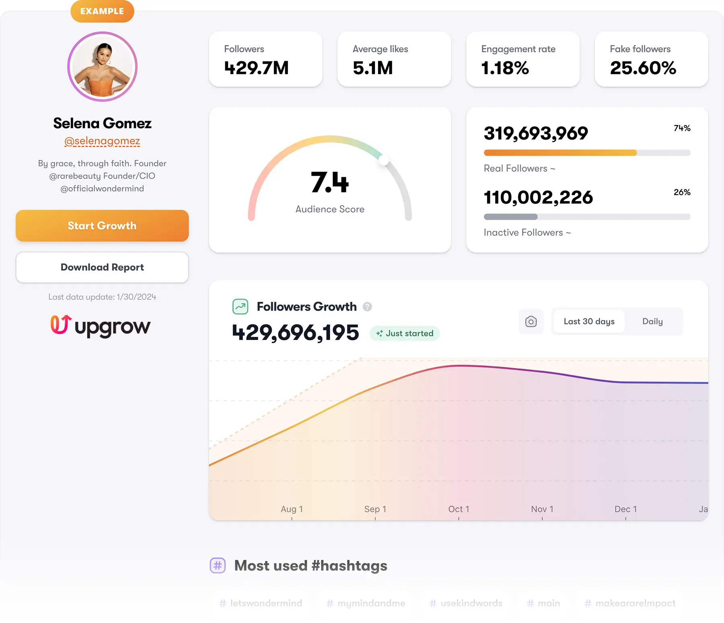The image size is (724, 623).
Task: Click the Download Report button
Action: 102,267
